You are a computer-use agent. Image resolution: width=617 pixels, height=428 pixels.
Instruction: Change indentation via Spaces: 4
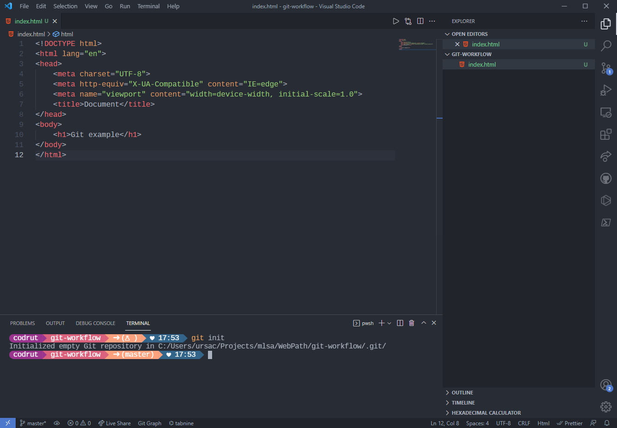click(x=478, y=423)
